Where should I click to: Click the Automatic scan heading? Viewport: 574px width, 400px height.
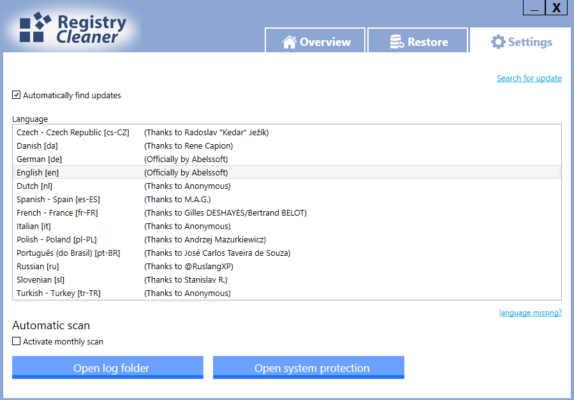pos(51,325)
